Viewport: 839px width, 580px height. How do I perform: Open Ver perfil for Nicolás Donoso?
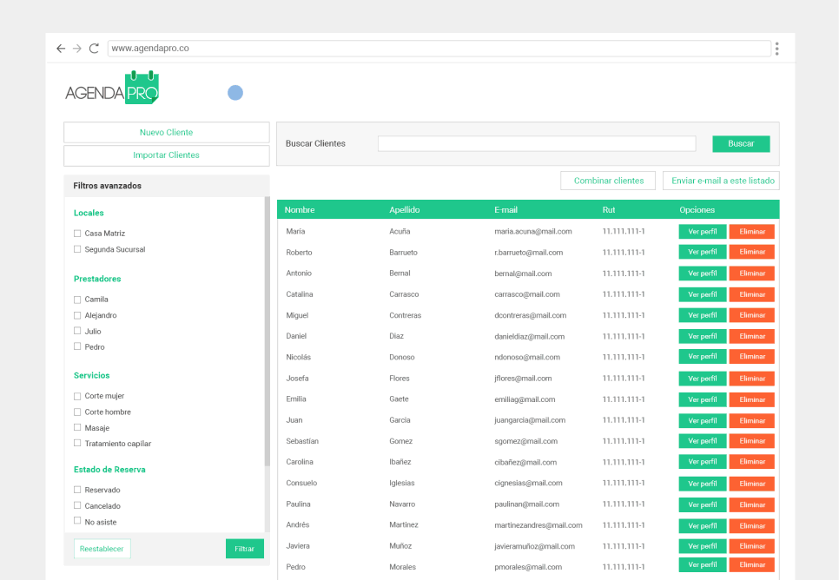[703, 356]
